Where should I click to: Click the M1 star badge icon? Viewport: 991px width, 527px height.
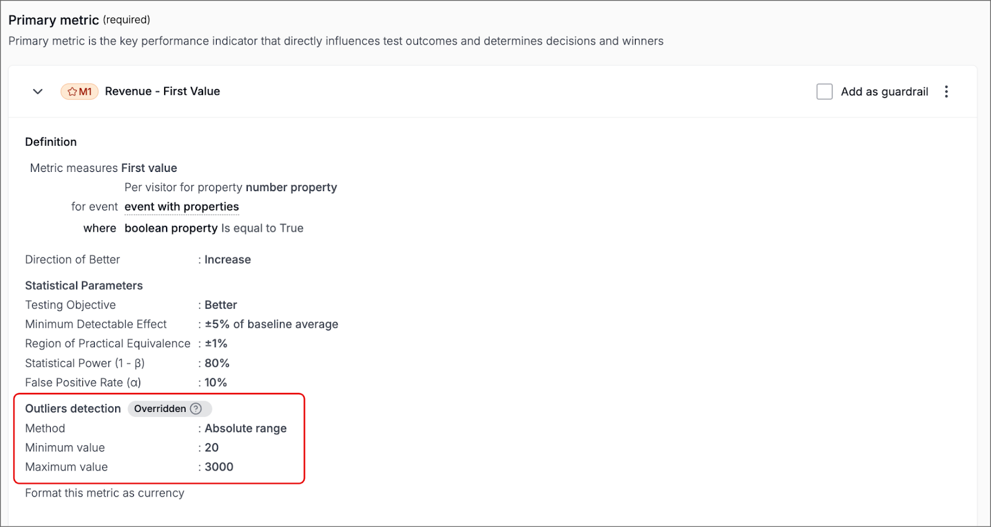[72, 92]
